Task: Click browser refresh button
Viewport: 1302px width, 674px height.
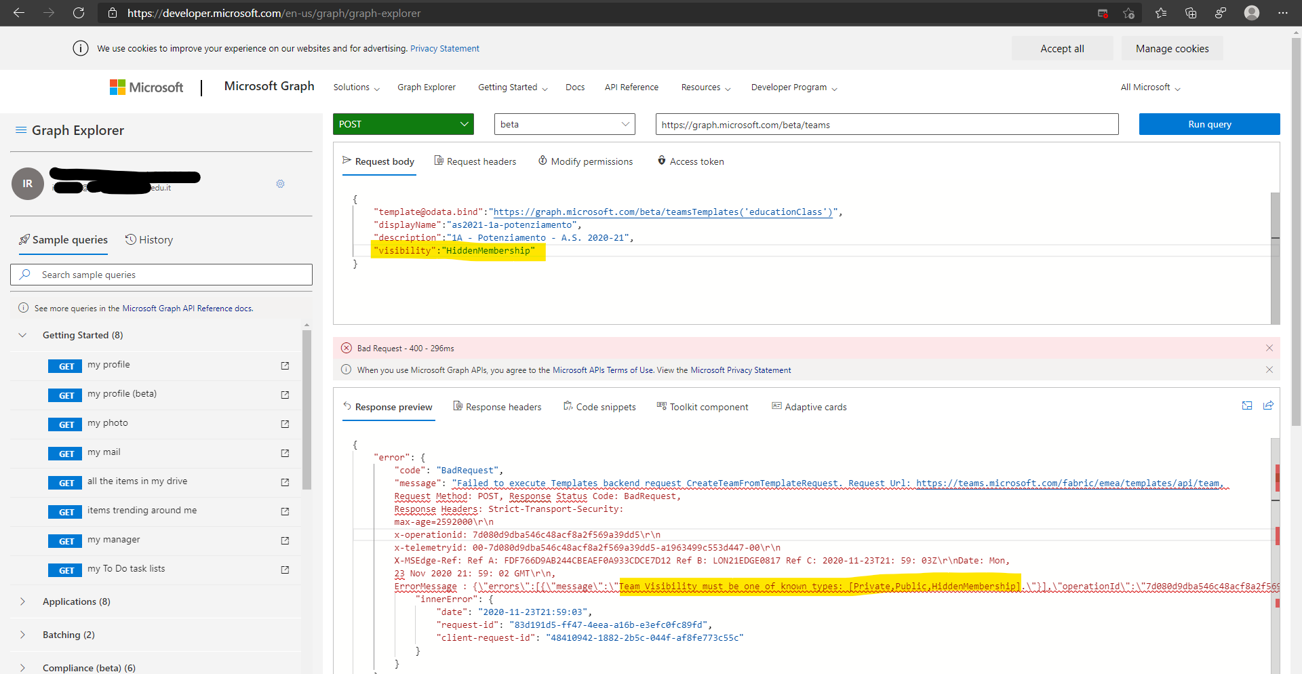Action: click(x=79, y=13)
